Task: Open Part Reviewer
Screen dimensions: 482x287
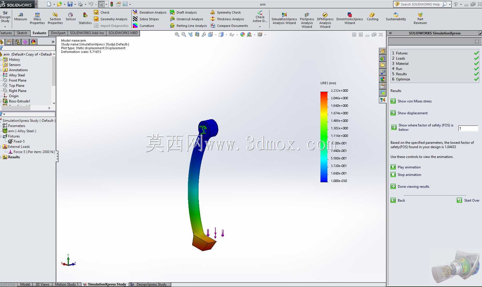Action: pyautogui.click(x=420, y=19)
